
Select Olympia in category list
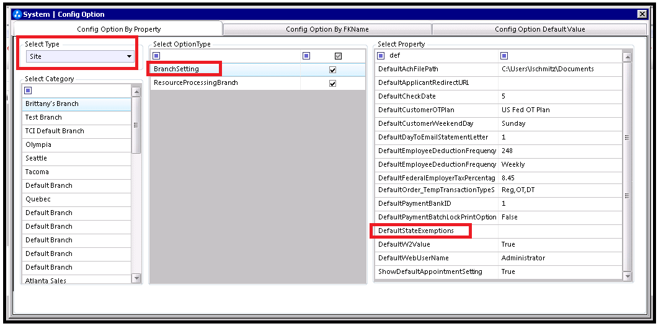click(77, 144)
